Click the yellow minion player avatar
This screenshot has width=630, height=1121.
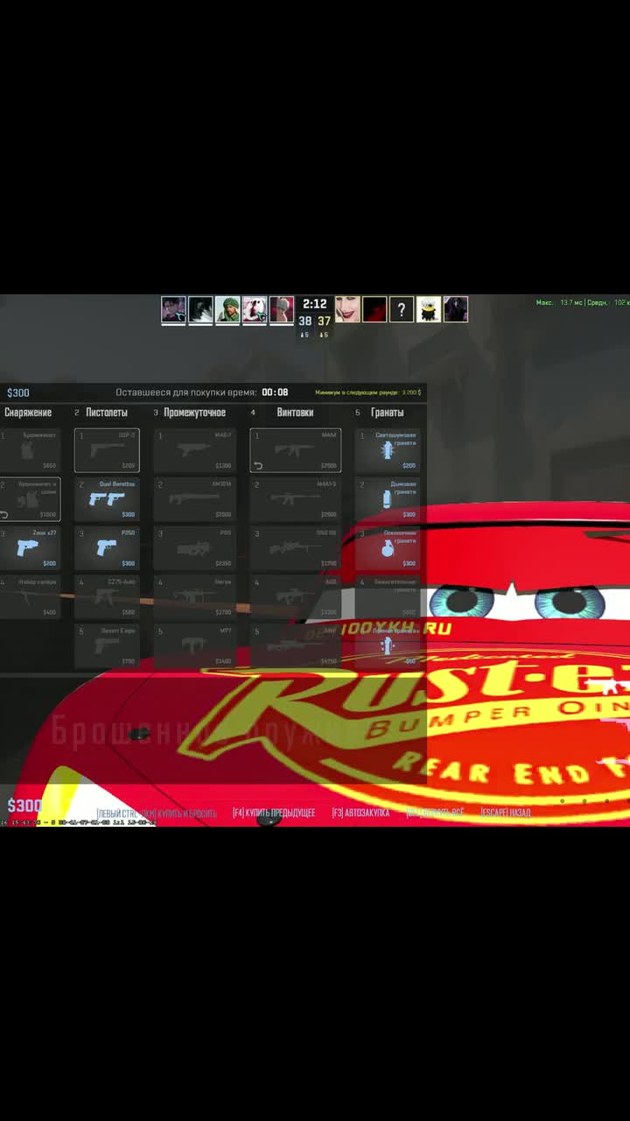(x=429, y=309)
